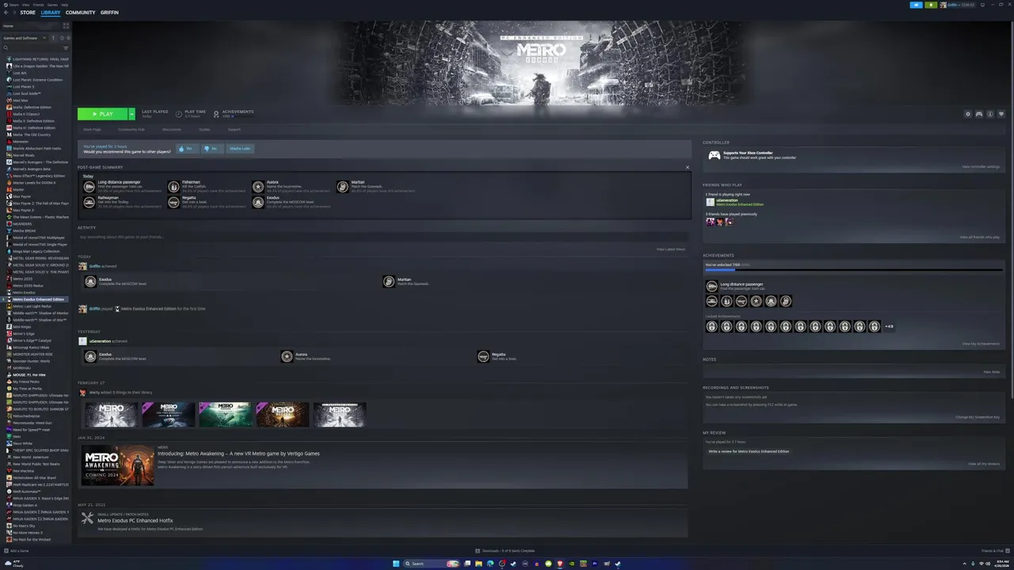Click the Xbox controller support icon
The height and width of the screenshot is (570, 1014).
(x=714, y=155)
